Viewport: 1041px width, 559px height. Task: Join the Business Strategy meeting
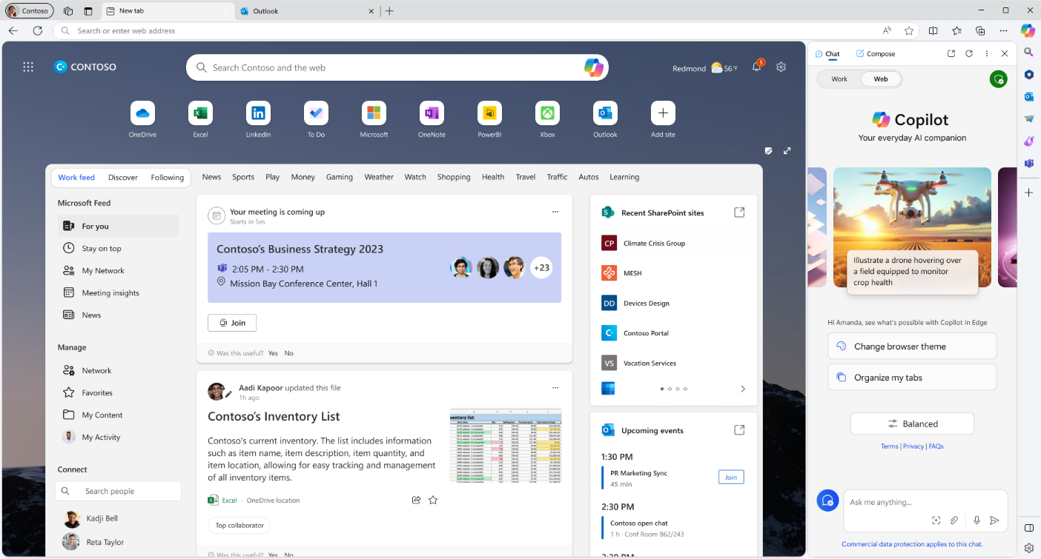coord(232,323)
